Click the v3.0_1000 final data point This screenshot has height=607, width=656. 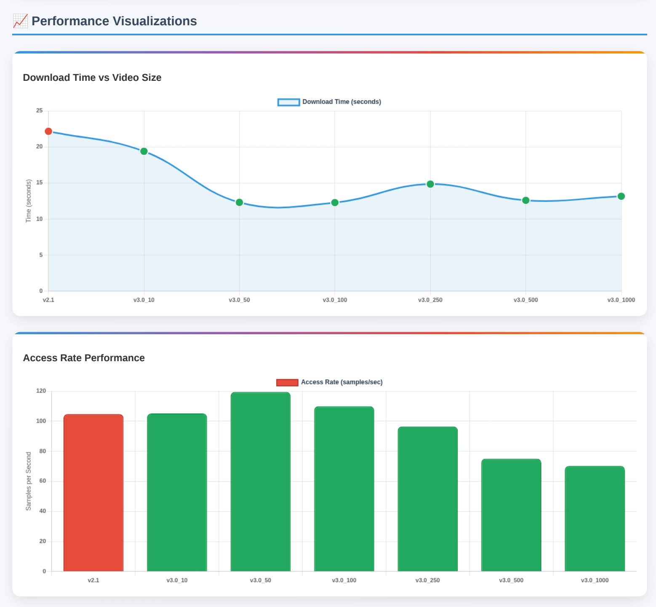point(621,196)
